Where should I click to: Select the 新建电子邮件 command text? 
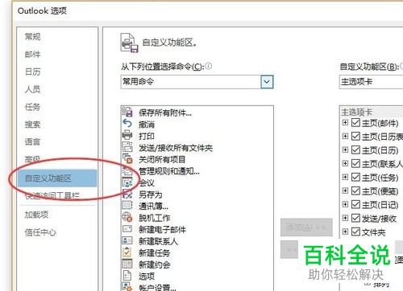pos(162,230)
